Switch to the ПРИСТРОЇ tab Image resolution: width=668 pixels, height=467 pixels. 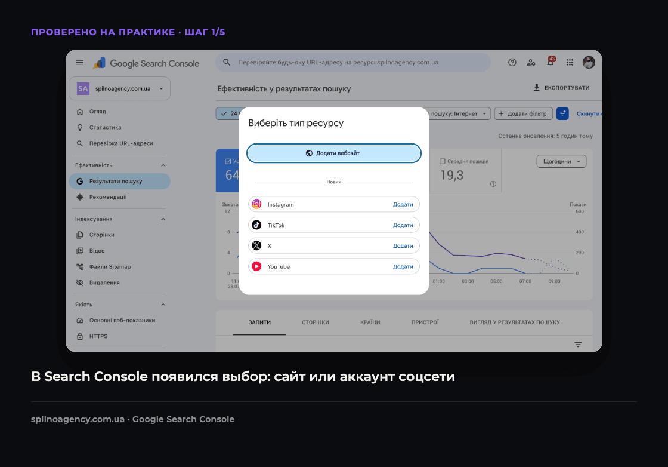[x=425, y=322]
